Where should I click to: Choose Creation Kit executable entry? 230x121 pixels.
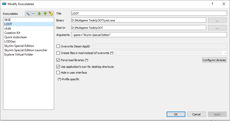click(x=12, y=33)
